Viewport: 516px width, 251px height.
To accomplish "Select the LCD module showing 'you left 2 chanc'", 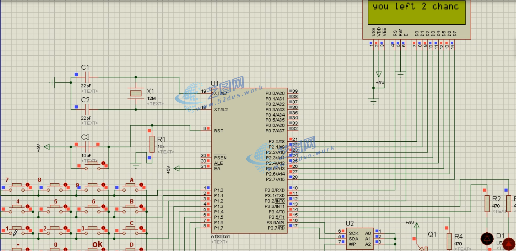I will (417, 20).
